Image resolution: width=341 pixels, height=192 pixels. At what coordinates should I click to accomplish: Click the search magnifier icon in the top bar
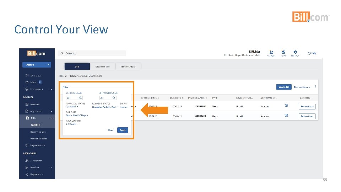click(x=62, y=53)
